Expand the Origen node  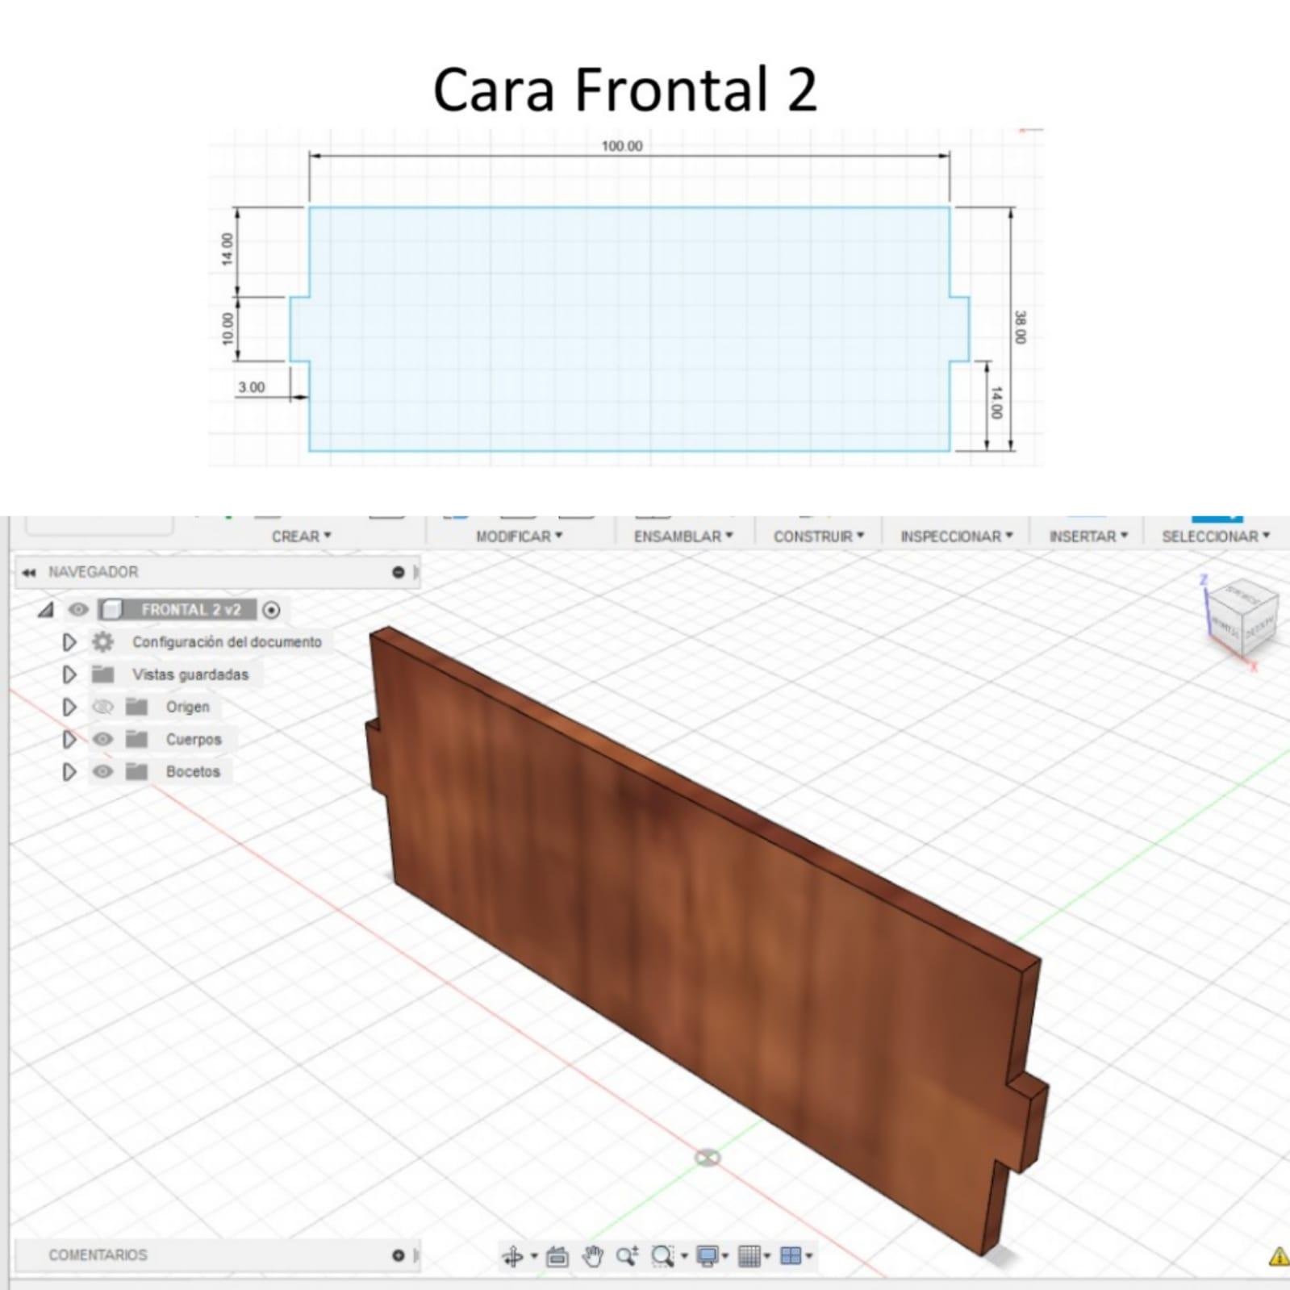69,707
